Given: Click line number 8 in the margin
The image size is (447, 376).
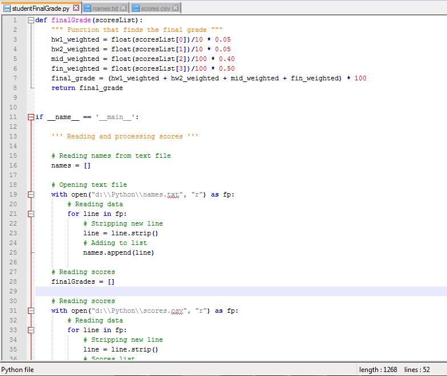Looking at the screenshot, I should 14,88.
